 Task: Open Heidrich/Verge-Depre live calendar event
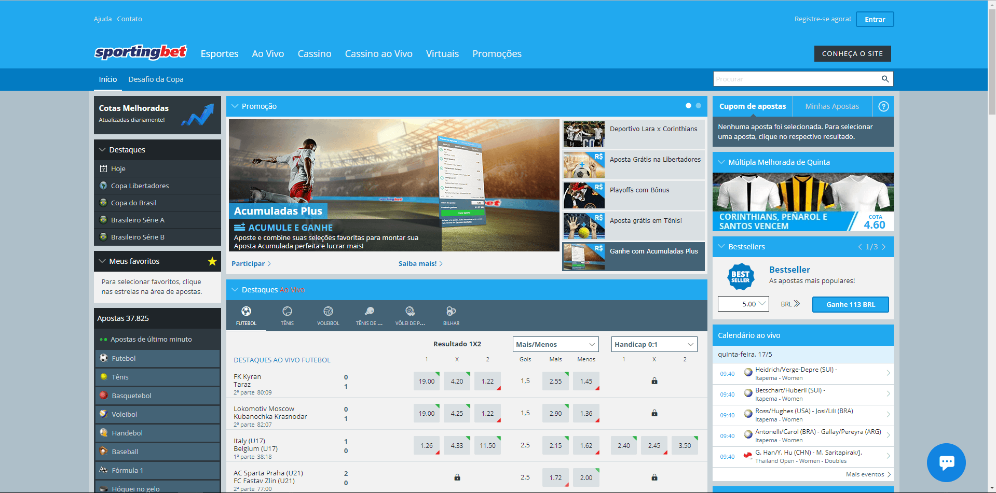point(803,374)
